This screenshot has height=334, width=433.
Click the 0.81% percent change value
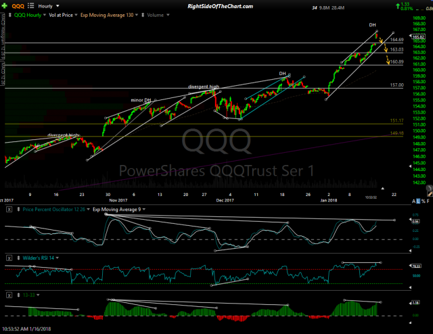pos(407,9)
